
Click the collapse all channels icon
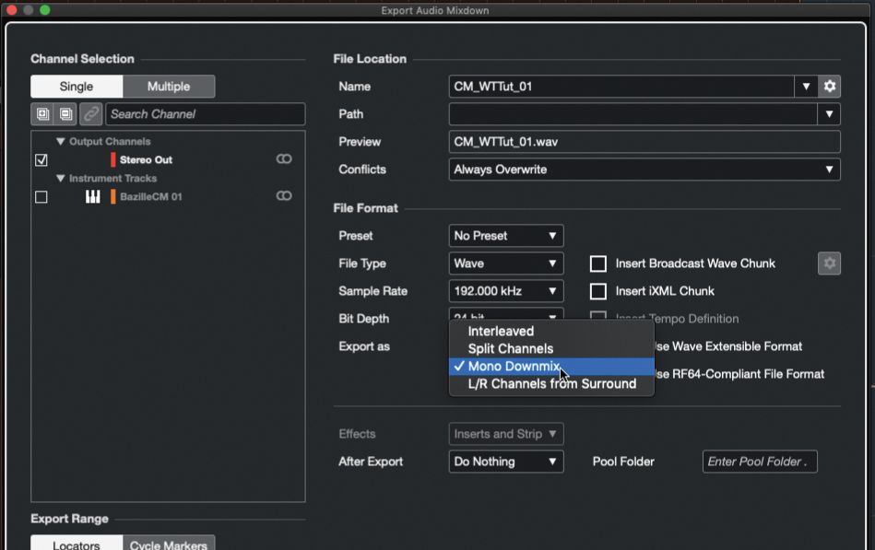coord(65,114)
